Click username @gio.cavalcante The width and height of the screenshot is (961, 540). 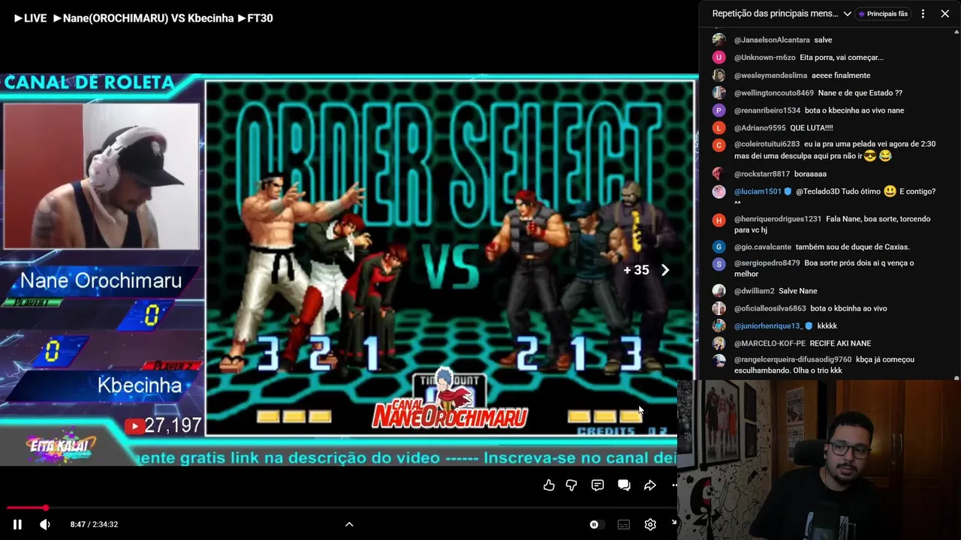coord(763,247)
